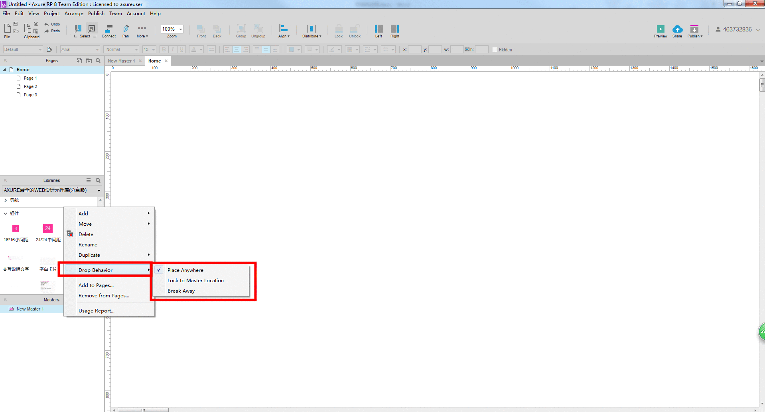Search within the Libraries panel
This screenshot has width=765, height=412.
tap(98, 180)
